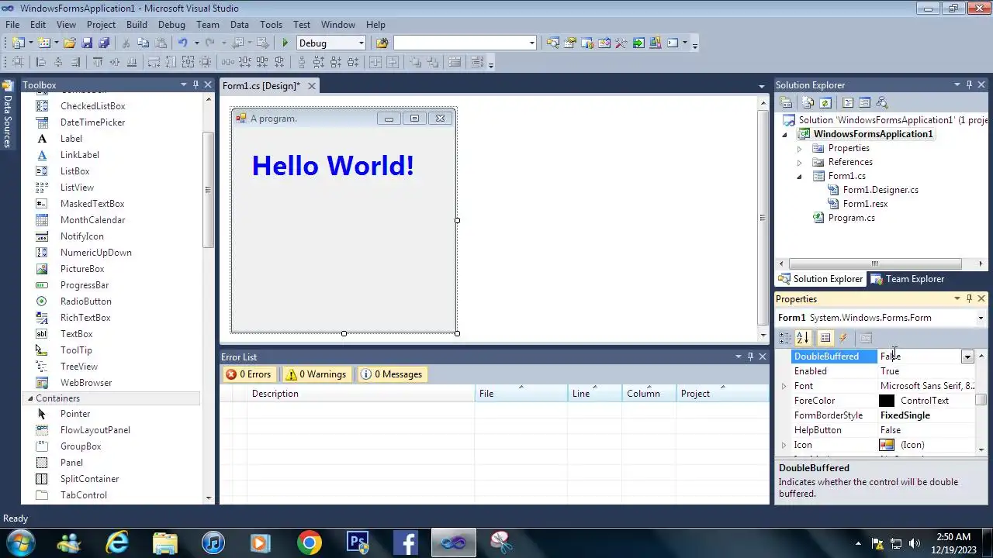Viewport: 993px width, 558px height.
Task: Toggle Categorized view in Properties
Action: [785, 338]
